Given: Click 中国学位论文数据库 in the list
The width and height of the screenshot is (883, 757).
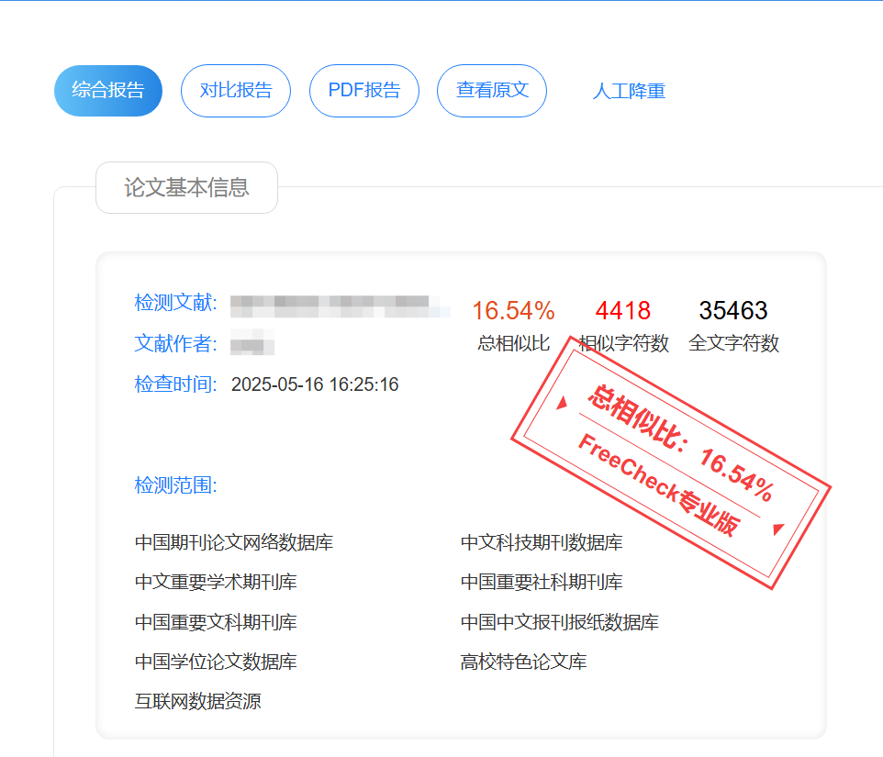Looking at the screenshot, I should click(x=214, y=661).
